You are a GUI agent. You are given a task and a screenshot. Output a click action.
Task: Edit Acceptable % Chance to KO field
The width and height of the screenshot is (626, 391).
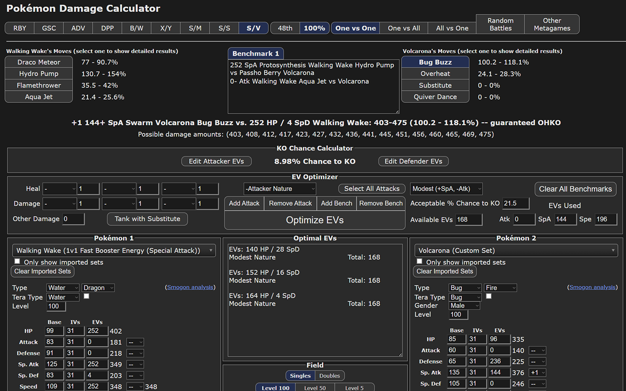point(515,203)
